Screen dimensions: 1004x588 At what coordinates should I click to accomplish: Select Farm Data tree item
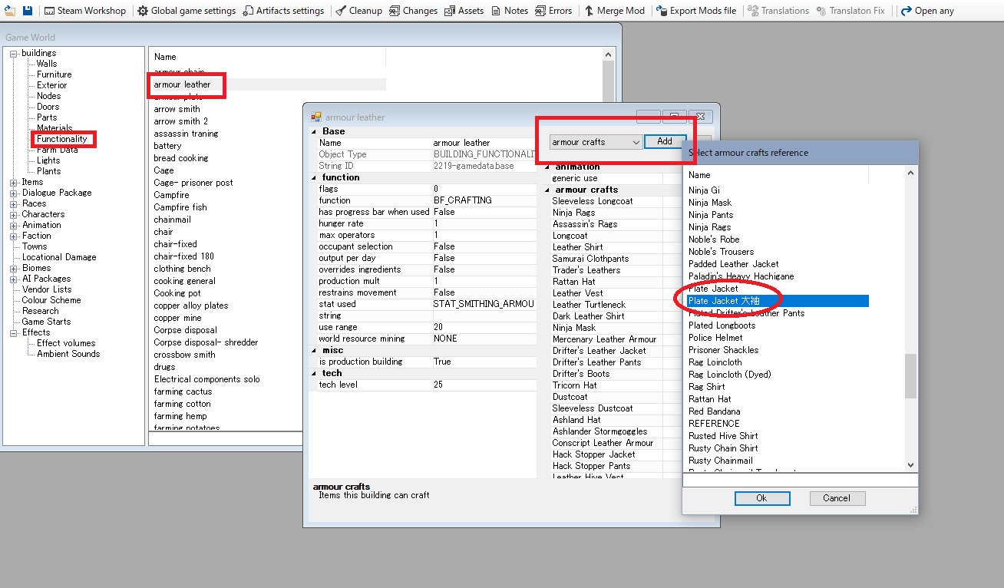pos(58,150)
